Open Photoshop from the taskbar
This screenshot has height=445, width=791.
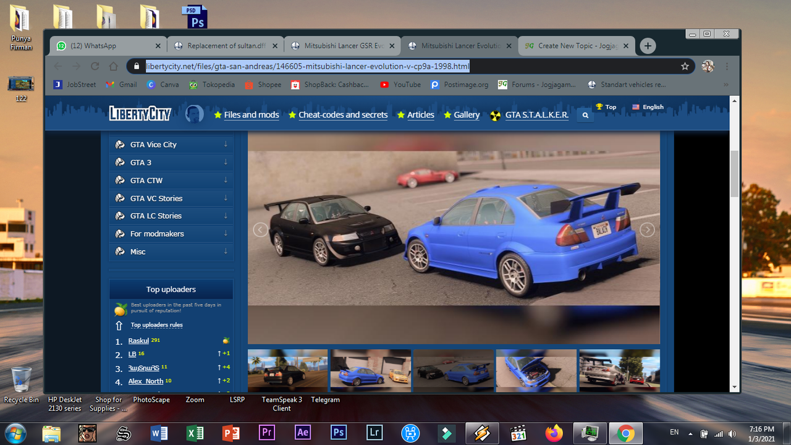[339, 433]
